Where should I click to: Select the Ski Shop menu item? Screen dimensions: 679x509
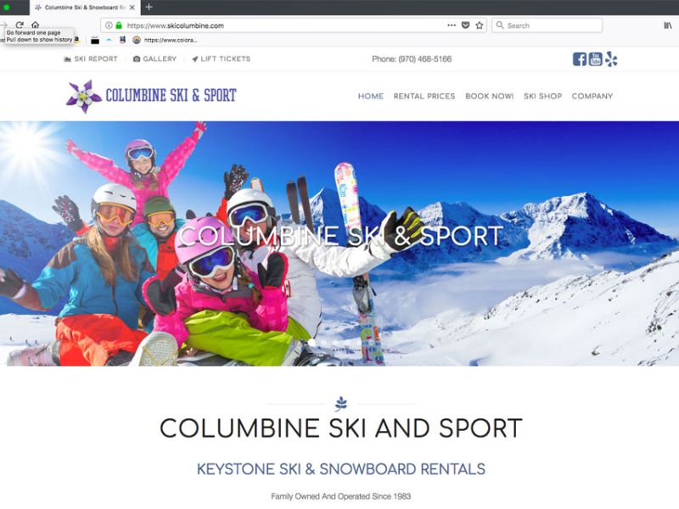pyautogui.click(x=542, y=96)
